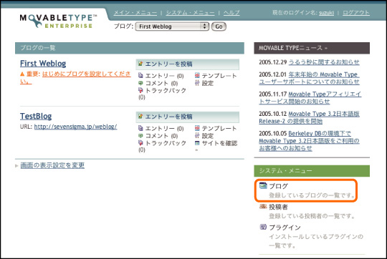Click the Movable Type Enterprise logo
Viewport: 387px width, 259px height.
pyautogui.click(x=58, y=21)
